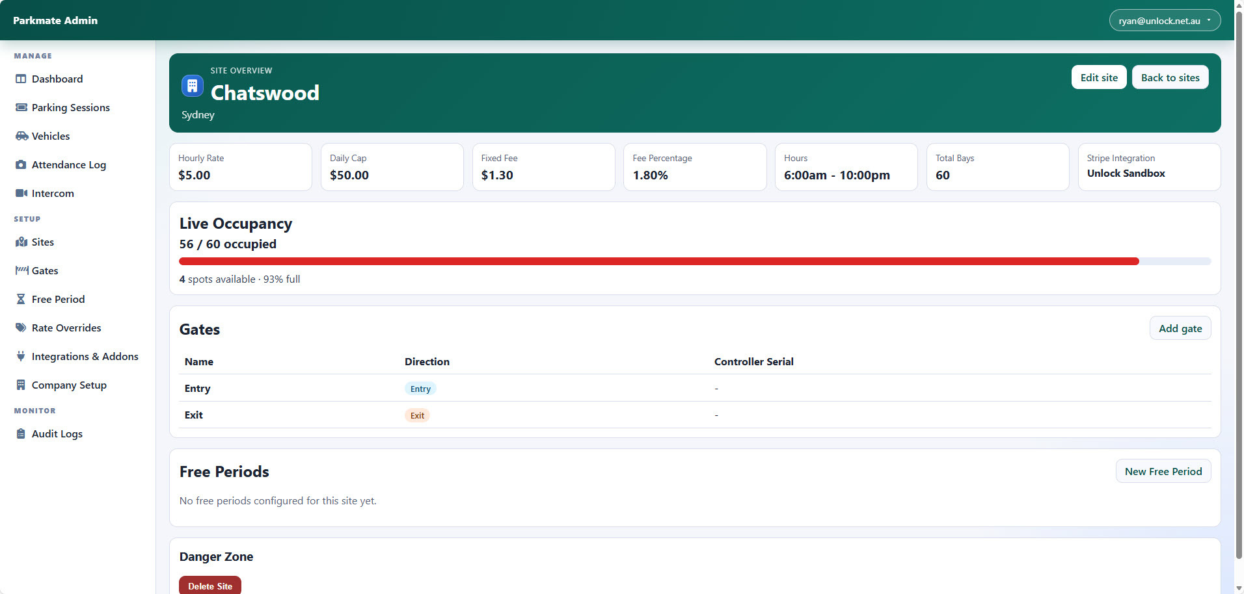Click the hourglass Free Period icon
This screenshot has height=594, width=1244.
point(21,299)
